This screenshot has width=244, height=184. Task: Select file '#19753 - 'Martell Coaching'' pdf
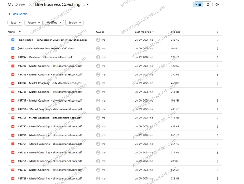(50, 135)
